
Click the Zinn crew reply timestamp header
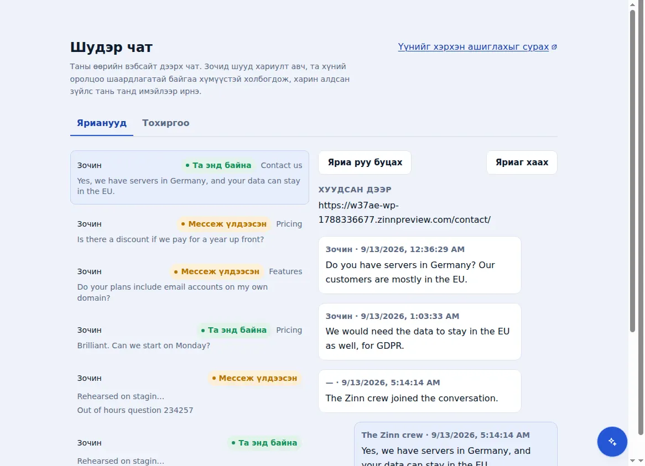pos(445,435)
